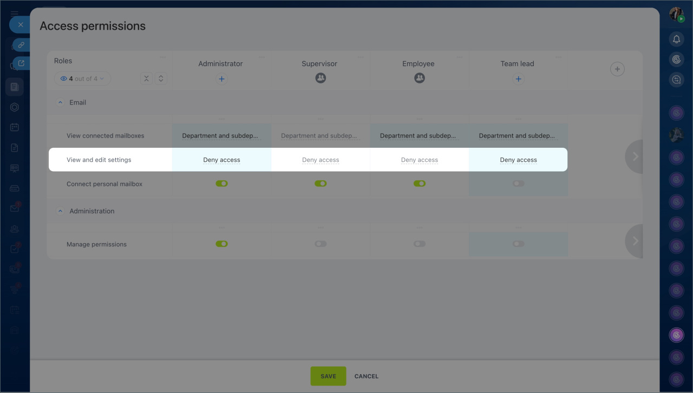Click the plus icon under Team lead
693x393 pixels.
pos(518,79)
